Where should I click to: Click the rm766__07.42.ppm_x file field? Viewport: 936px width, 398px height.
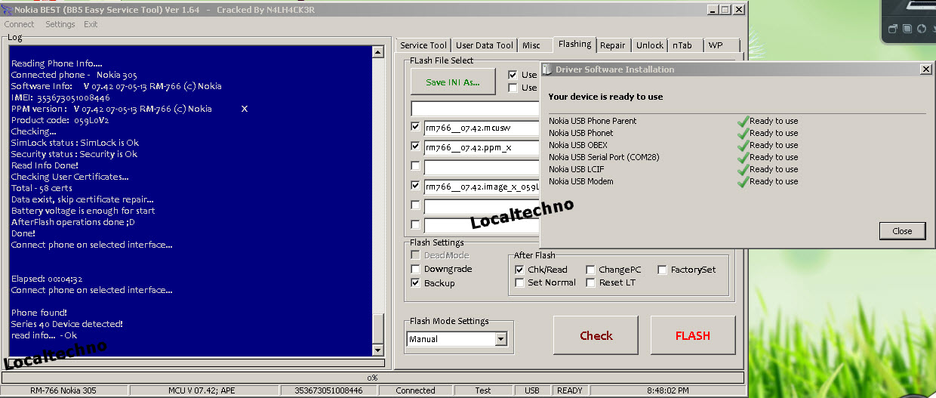480,147
